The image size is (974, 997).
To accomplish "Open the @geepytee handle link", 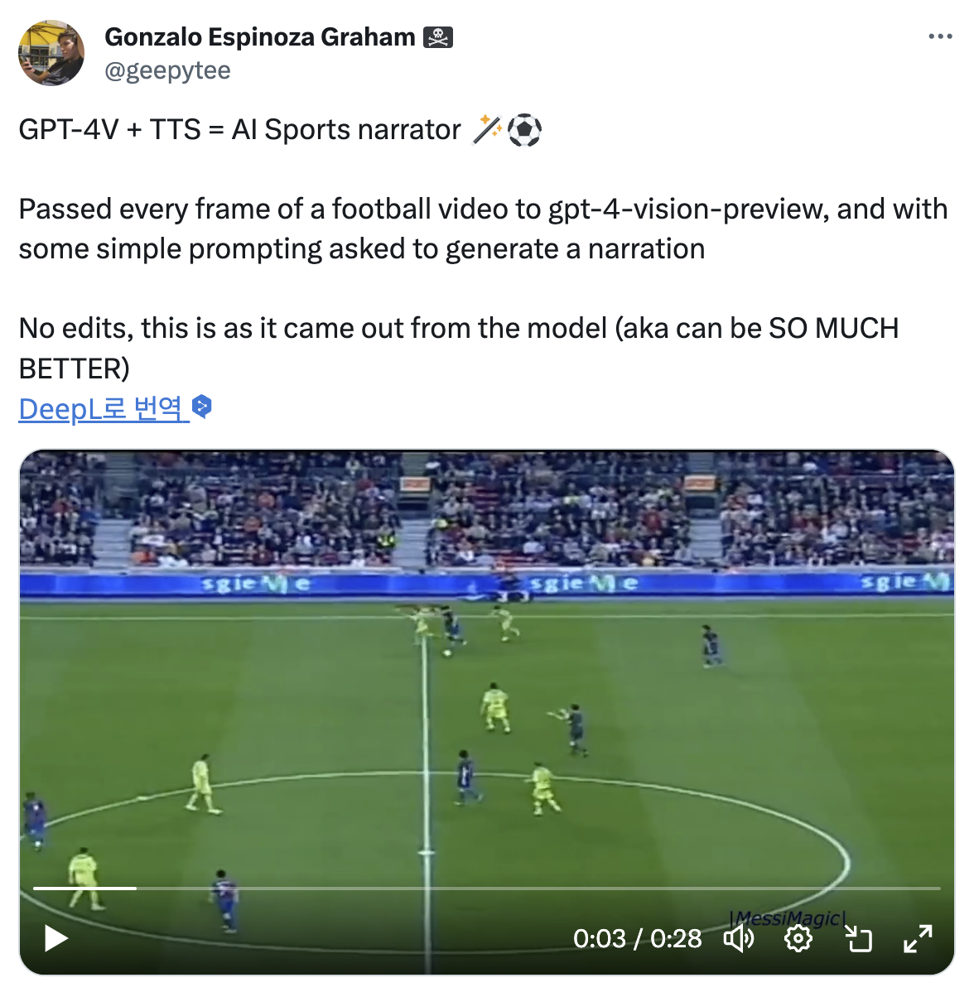I will [x=167, y=71].
